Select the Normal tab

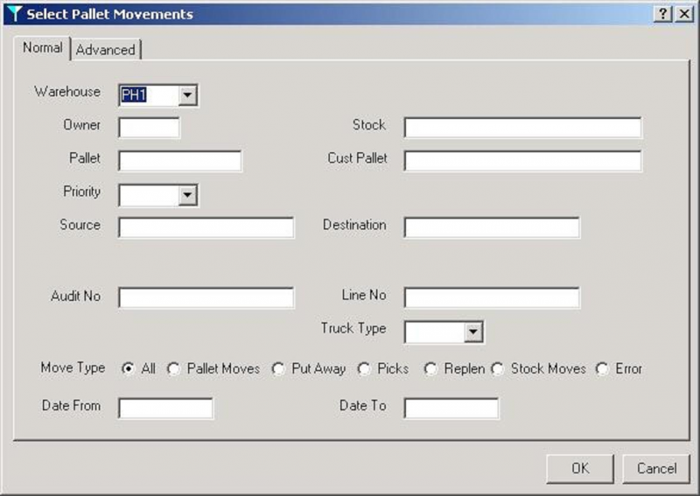pyautogui.click(x=42, y=48)
